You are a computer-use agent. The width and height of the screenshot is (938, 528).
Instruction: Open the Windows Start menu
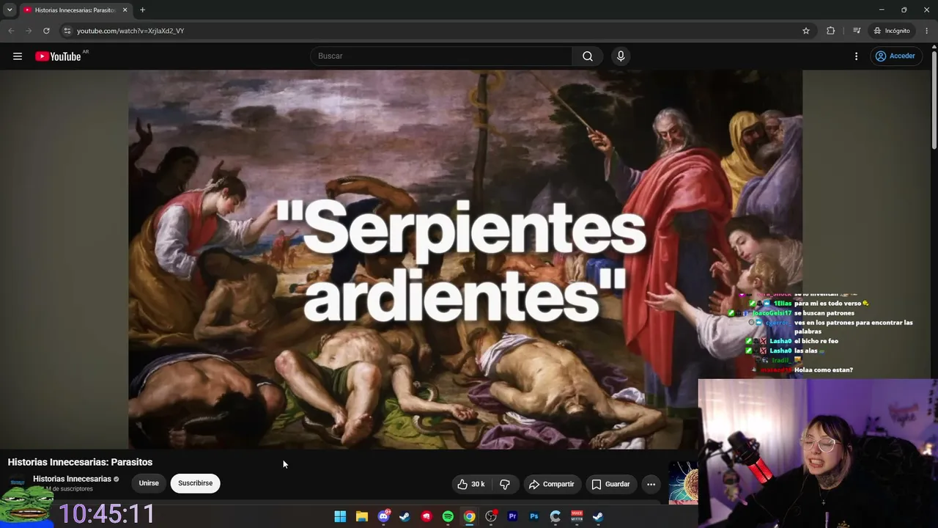[340, 516]
